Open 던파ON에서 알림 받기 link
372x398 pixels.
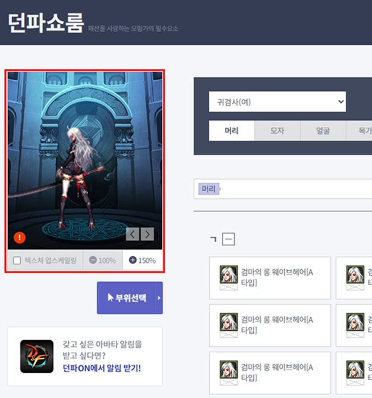102,368
